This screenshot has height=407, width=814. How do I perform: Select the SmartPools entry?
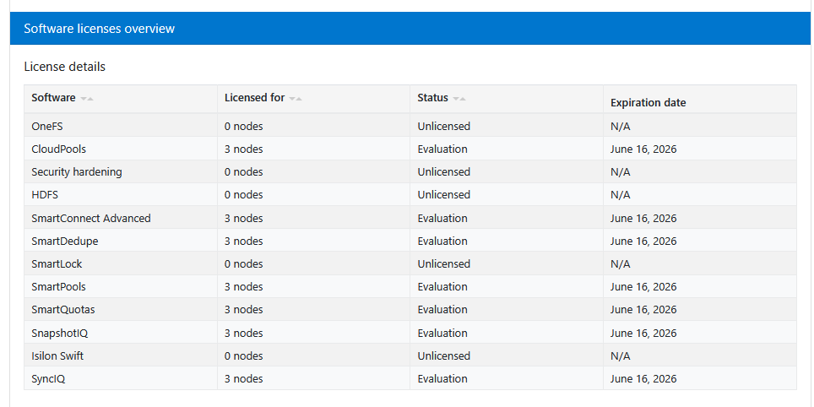(x=58, y=286)
